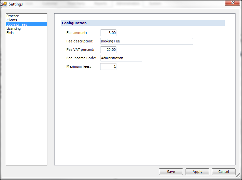Open the Clients settings section

(12, 20)
